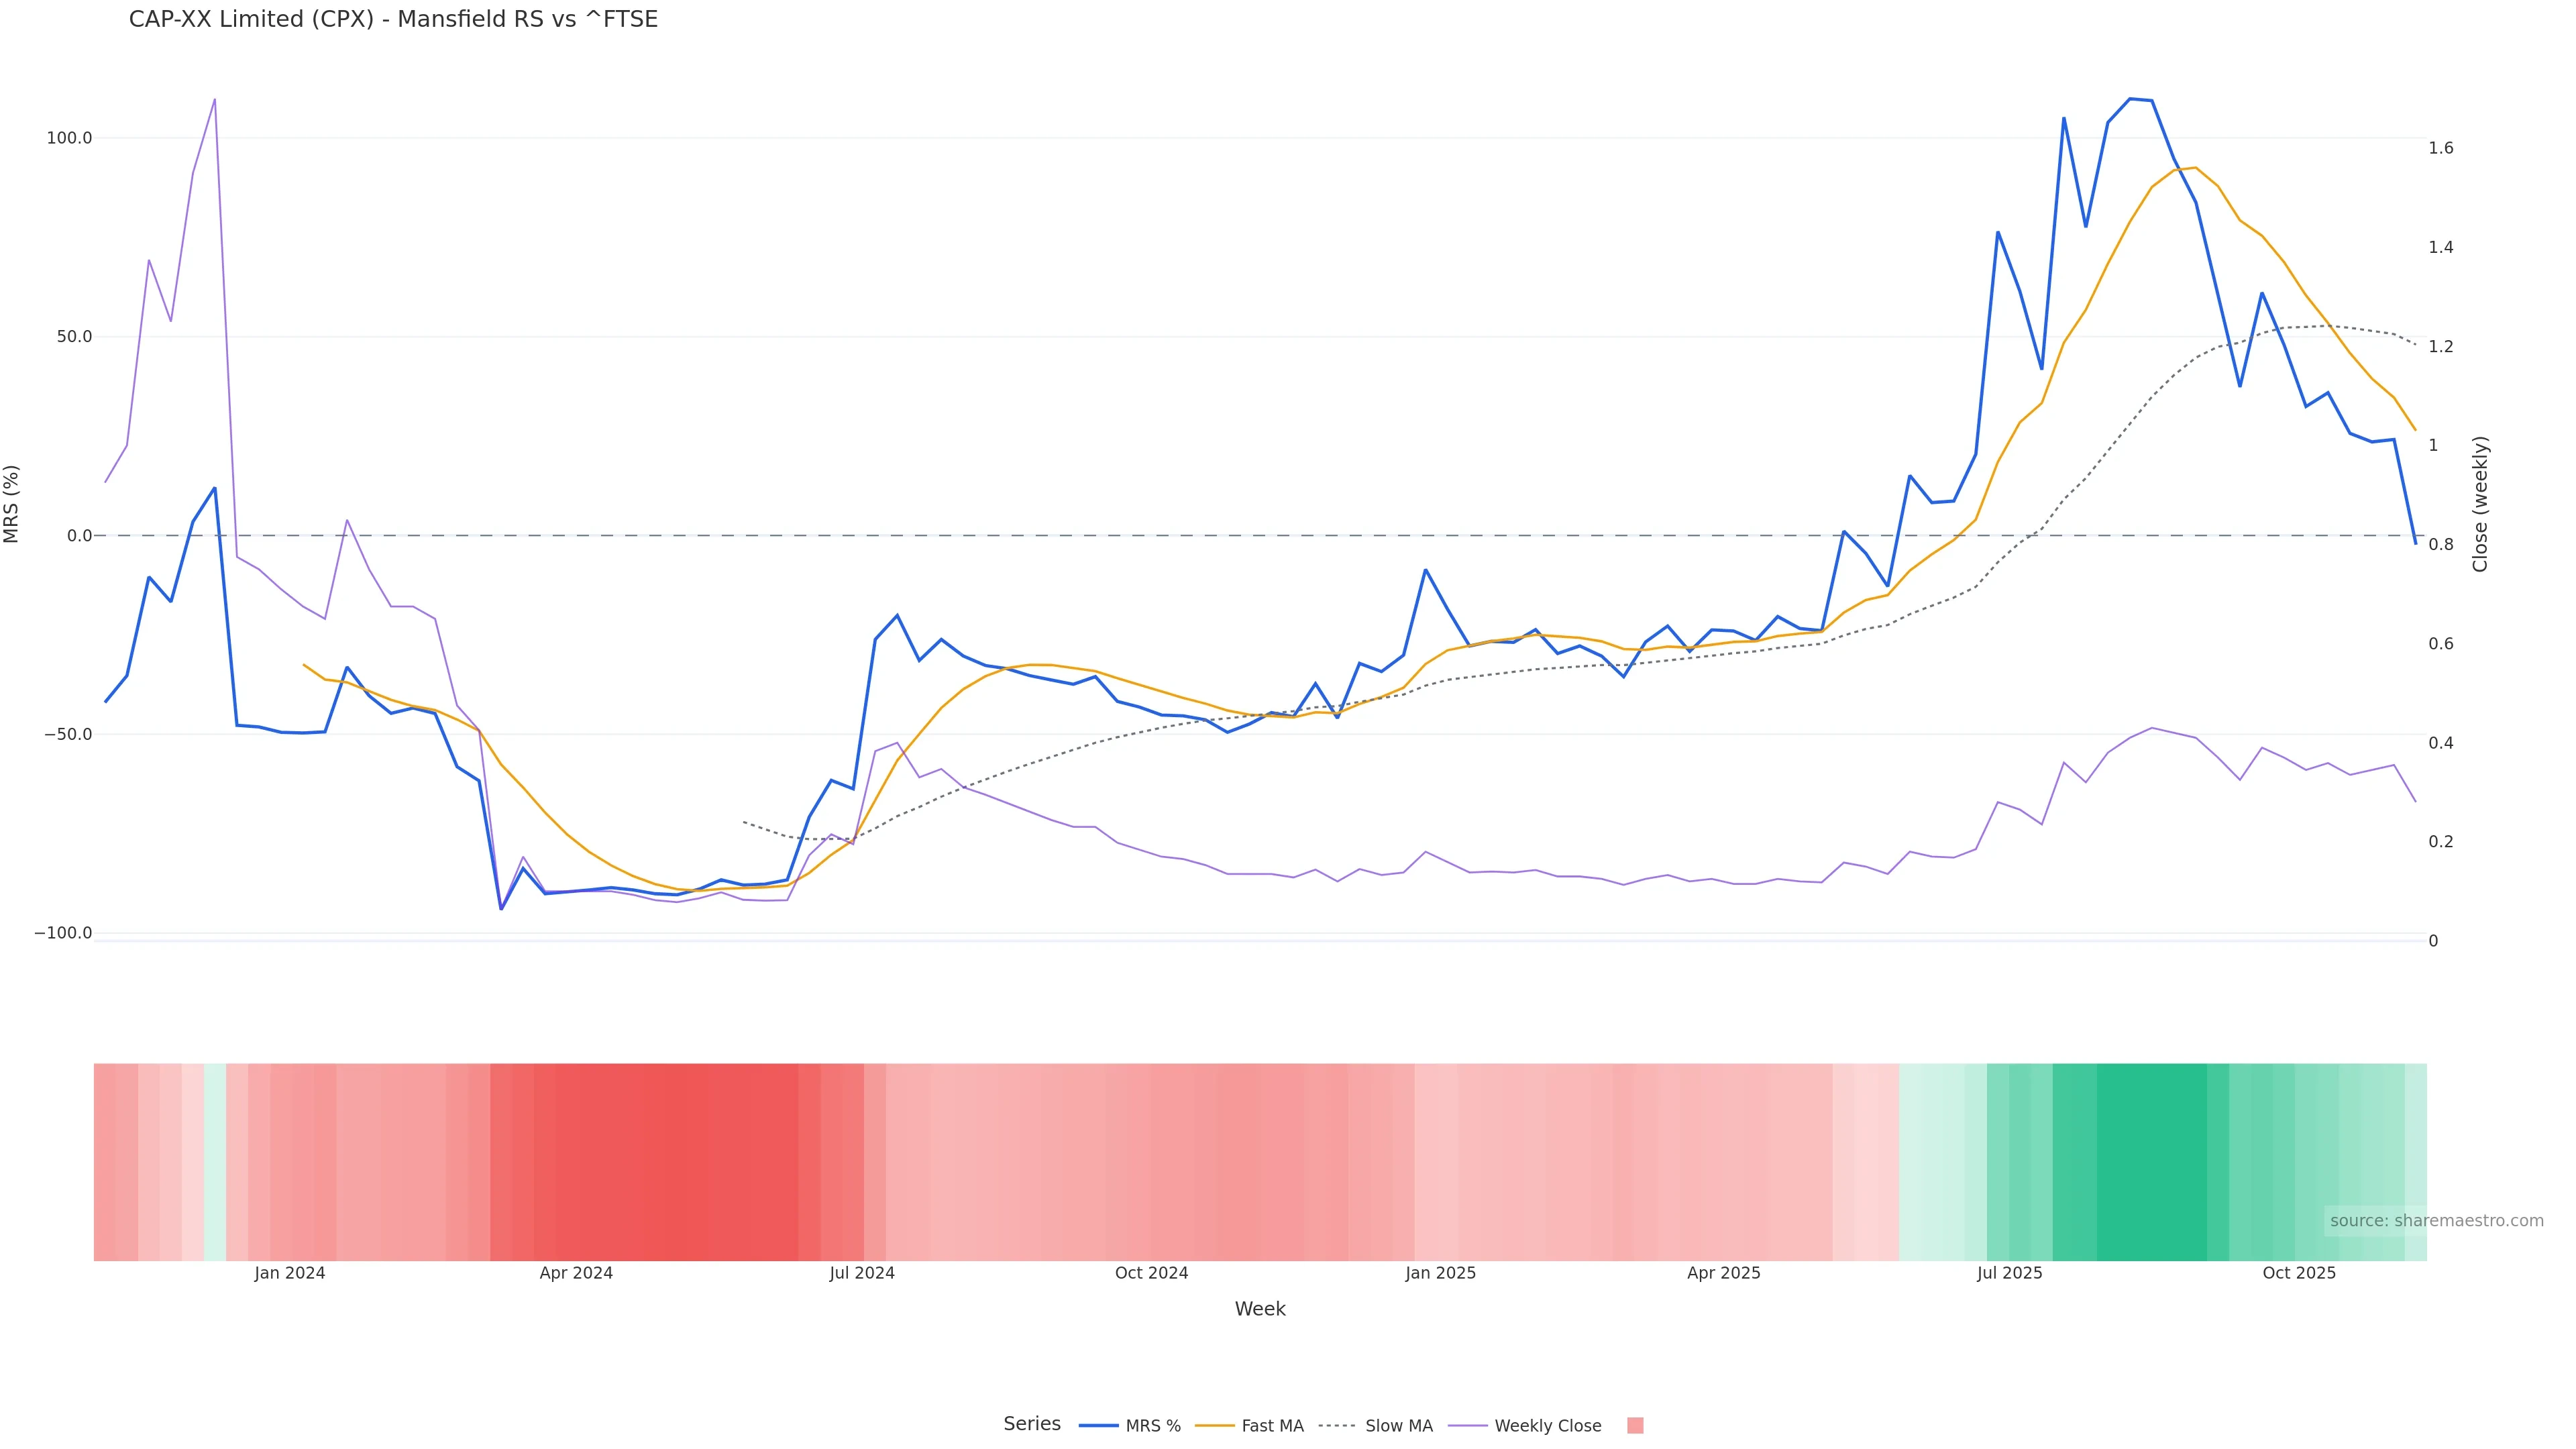Click the 100.0 left axis tick label
This screenshot has width=2576, height=1449.
(69, 138)
